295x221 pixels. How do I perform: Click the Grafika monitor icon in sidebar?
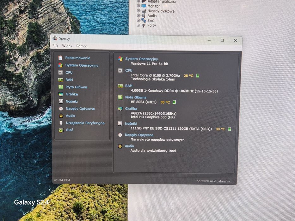click(61, 94)
